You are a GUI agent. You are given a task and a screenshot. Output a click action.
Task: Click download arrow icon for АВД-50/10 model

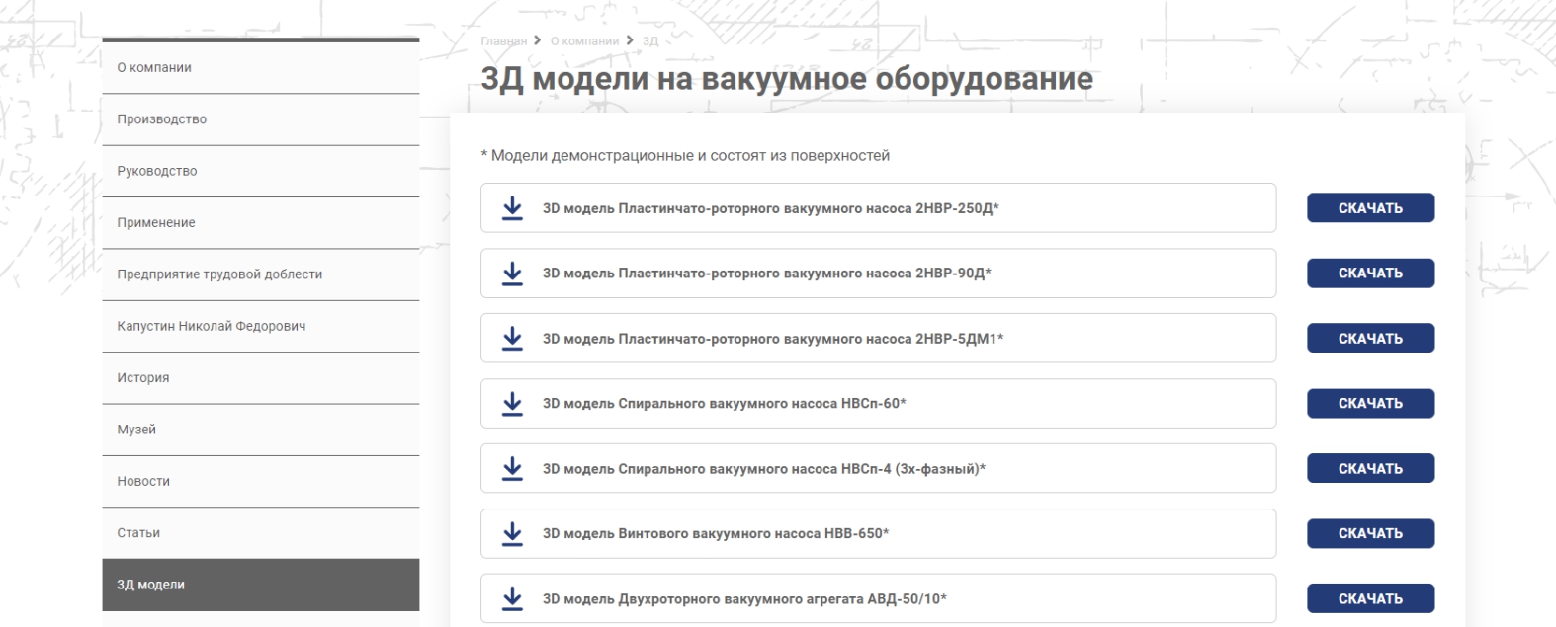(512, 598)
